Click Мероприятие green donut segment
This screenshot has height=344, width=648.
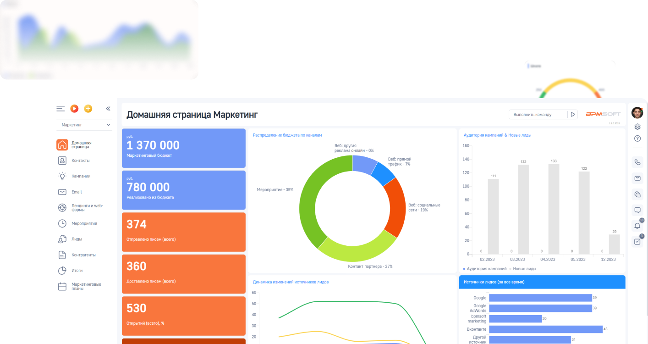tap(308, 202)
